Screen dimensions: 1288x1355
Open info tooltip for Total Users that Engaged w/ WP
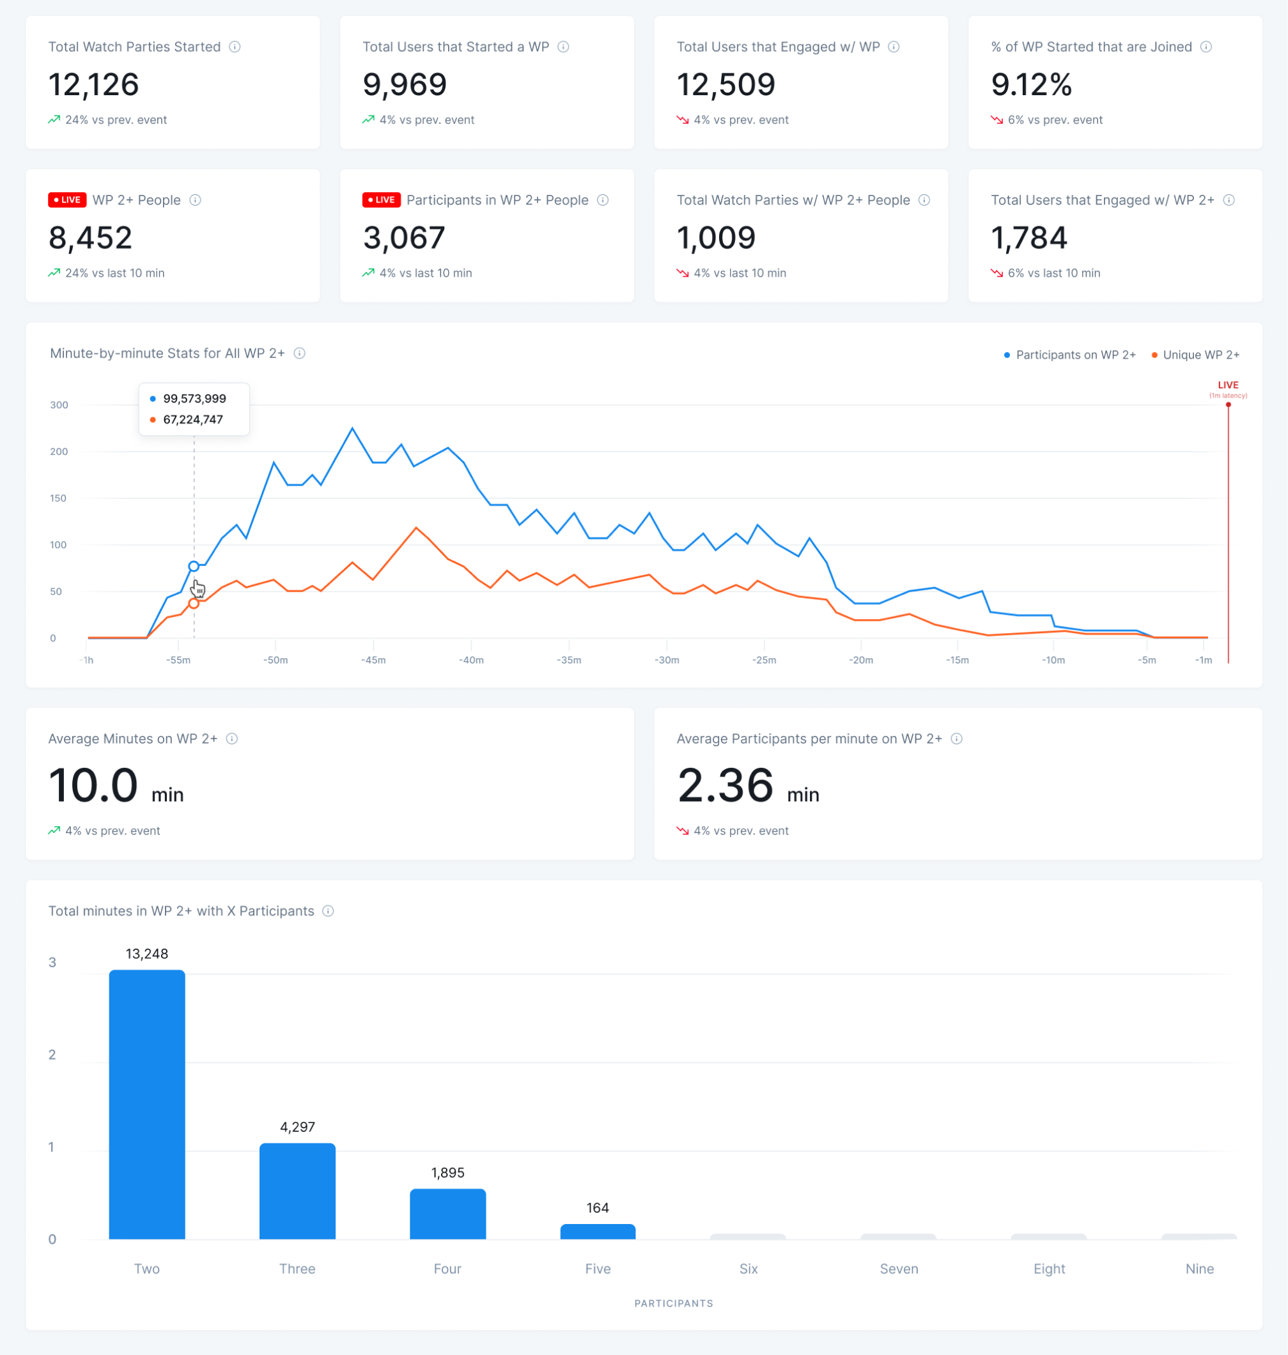click(893, 47)
